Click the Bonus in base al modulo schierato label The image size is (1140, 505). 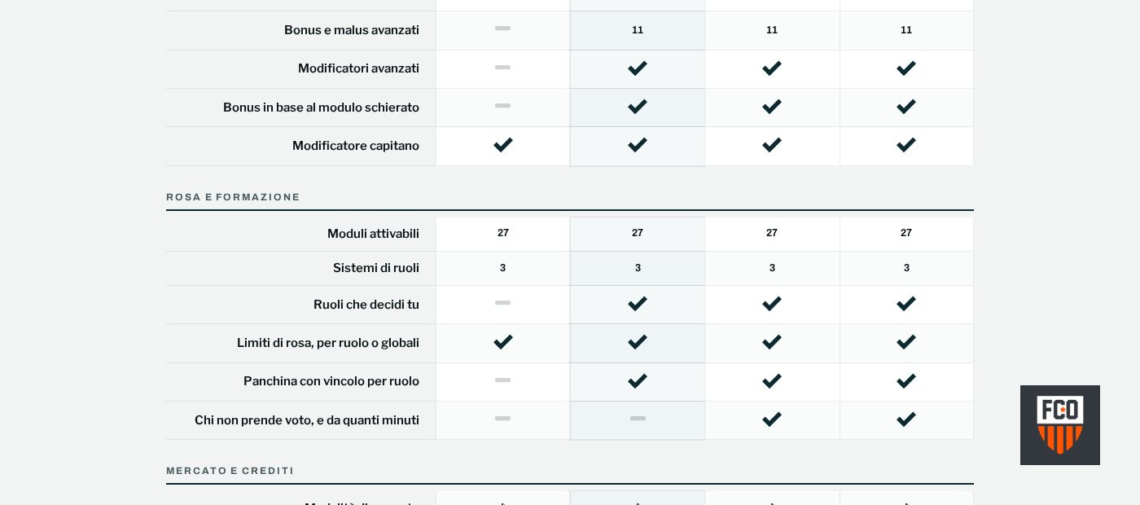click(321, 108)
